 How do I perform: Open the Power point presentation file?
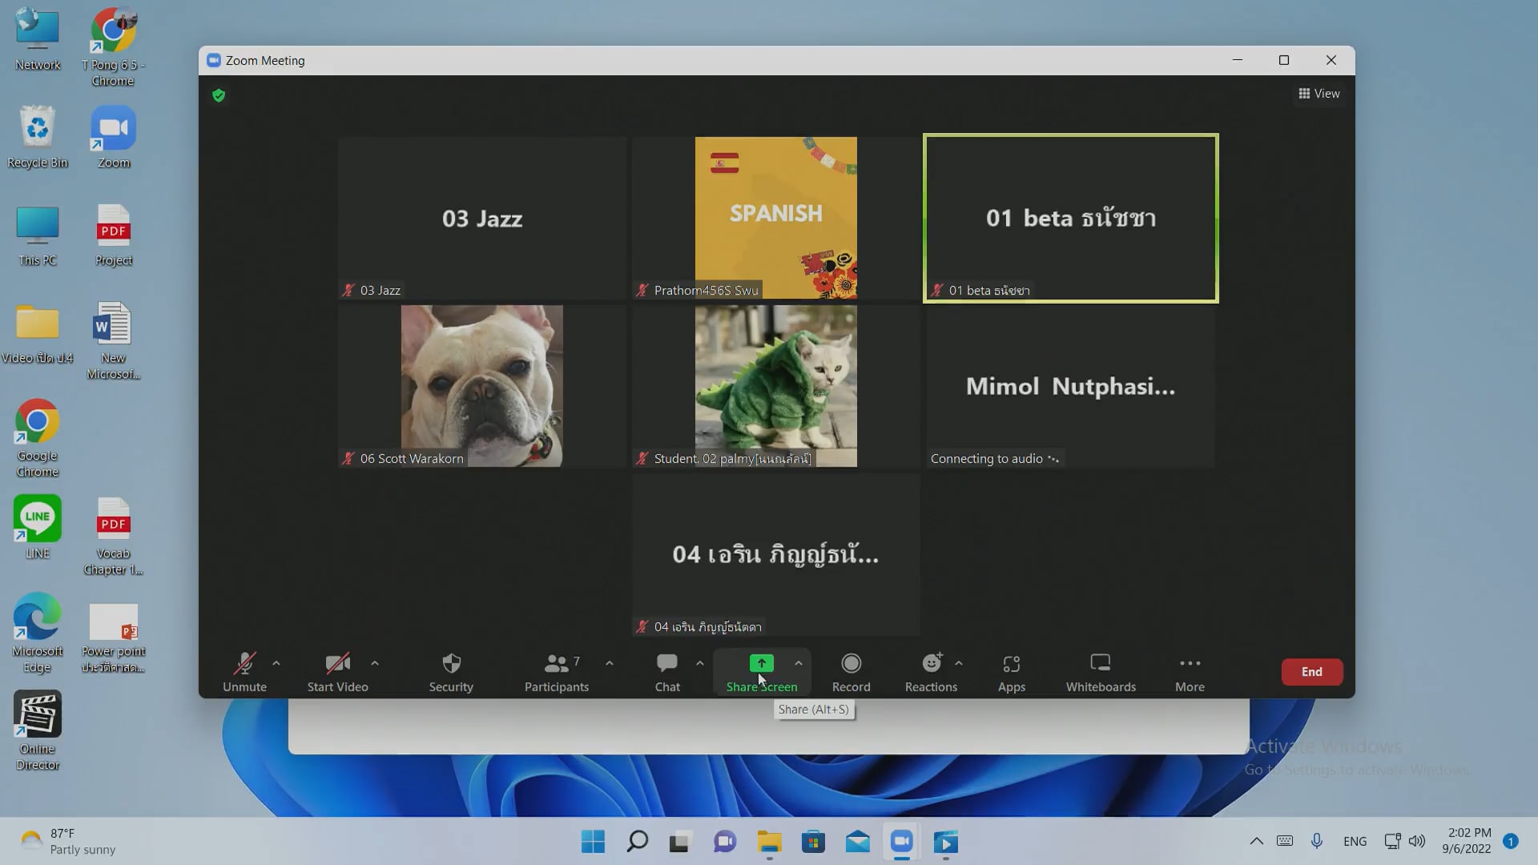click(113, 638)
